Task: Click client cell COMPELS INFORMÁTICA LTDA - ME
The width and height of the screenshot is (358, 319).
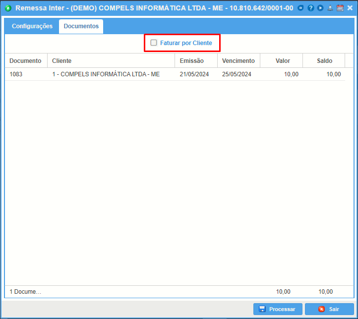Action: tap(111, 74)
